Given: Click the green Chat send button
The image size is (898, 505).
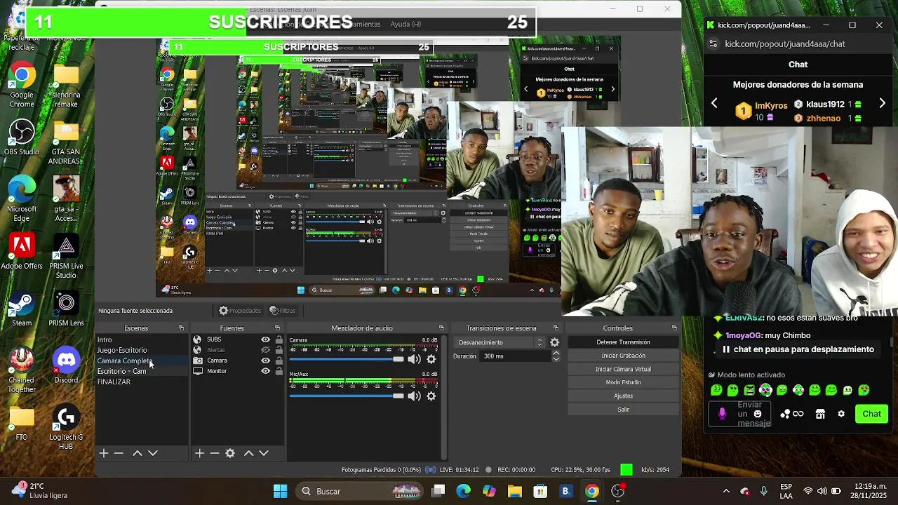Looking at the screenshot, I should 871,414.
